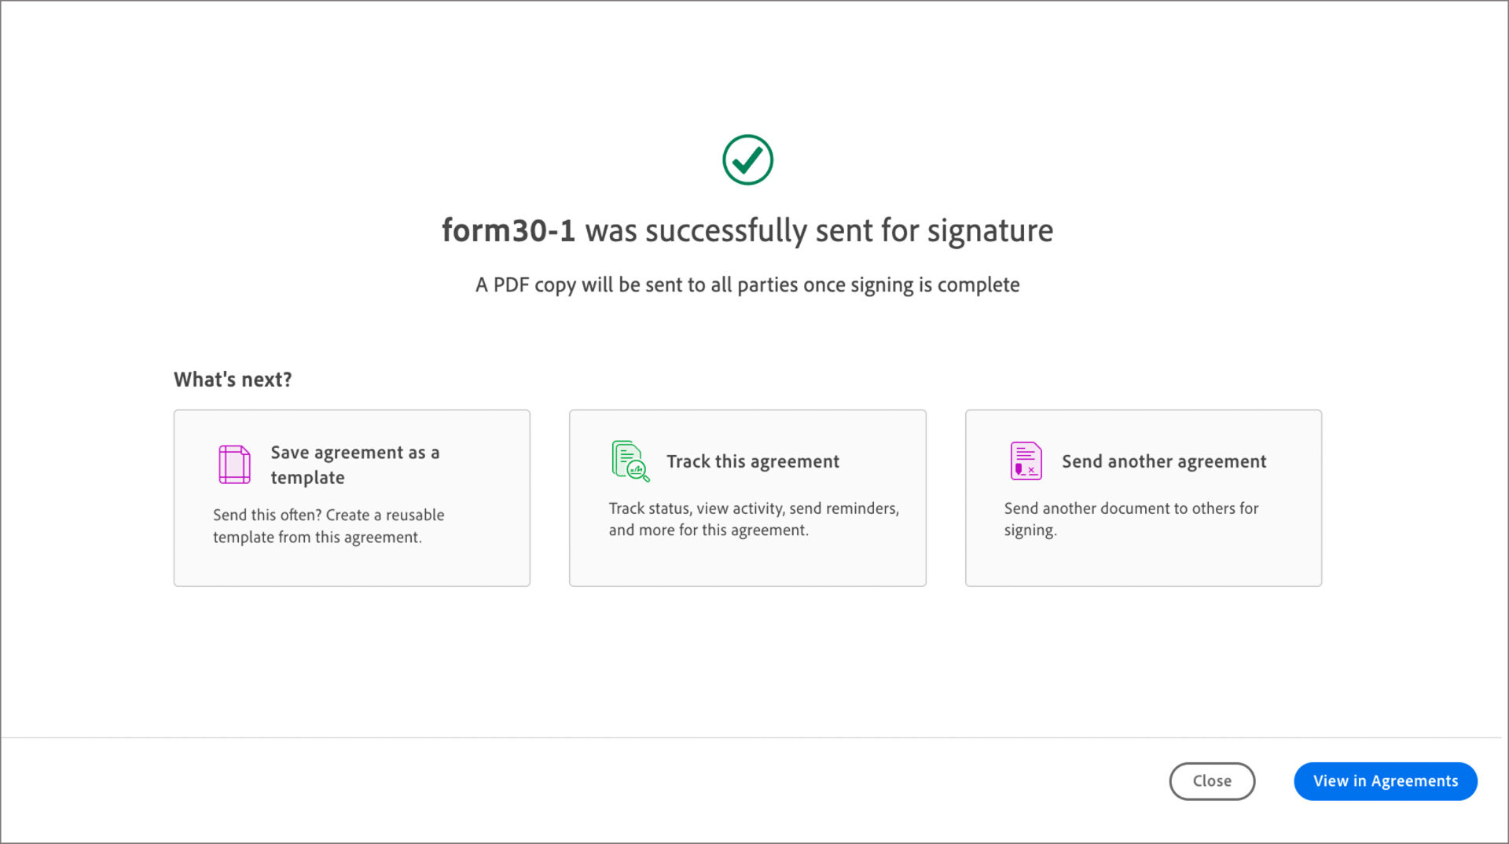The width and height of the screenshot is (1509, 844).
Task: Close the confirmation dialog with Close button
Action: click(x=1212, y=781)
